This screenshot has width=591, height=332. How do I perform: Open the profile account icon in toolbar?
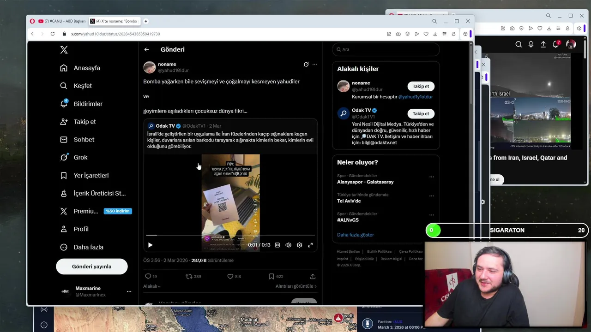453,34
